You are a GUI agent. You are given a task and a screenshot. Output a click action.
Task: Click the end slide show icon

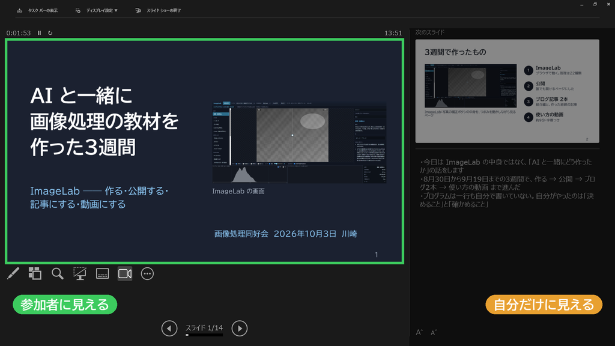point(138,11)
